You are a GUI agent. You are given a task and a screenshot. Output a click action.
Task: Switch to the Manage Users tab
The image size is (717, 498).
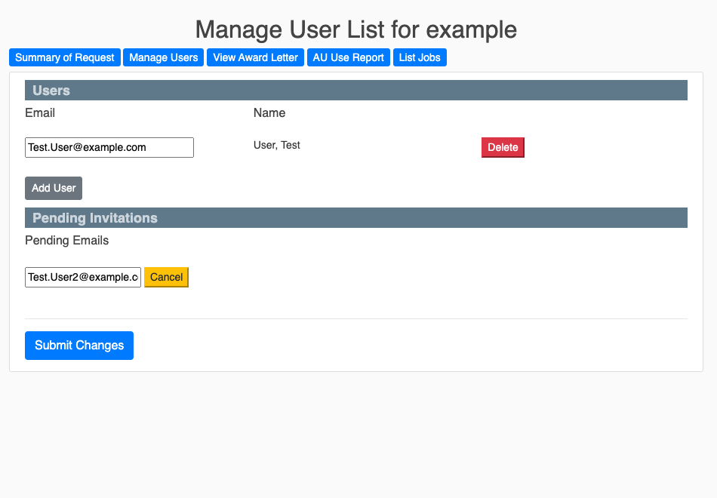[163, 57]
